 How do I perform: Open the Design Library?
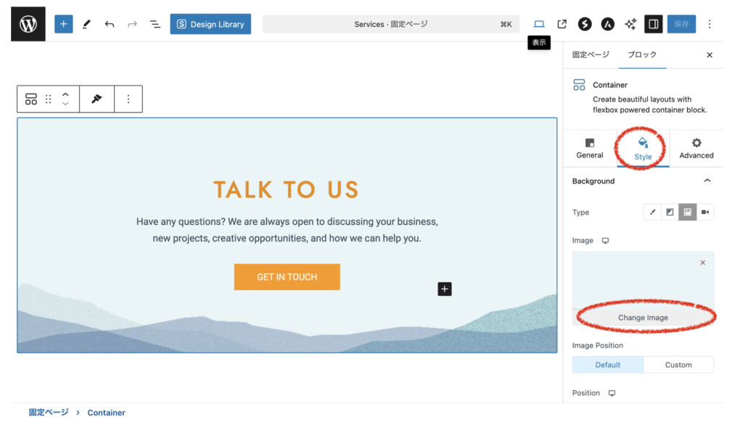[210, 24]
